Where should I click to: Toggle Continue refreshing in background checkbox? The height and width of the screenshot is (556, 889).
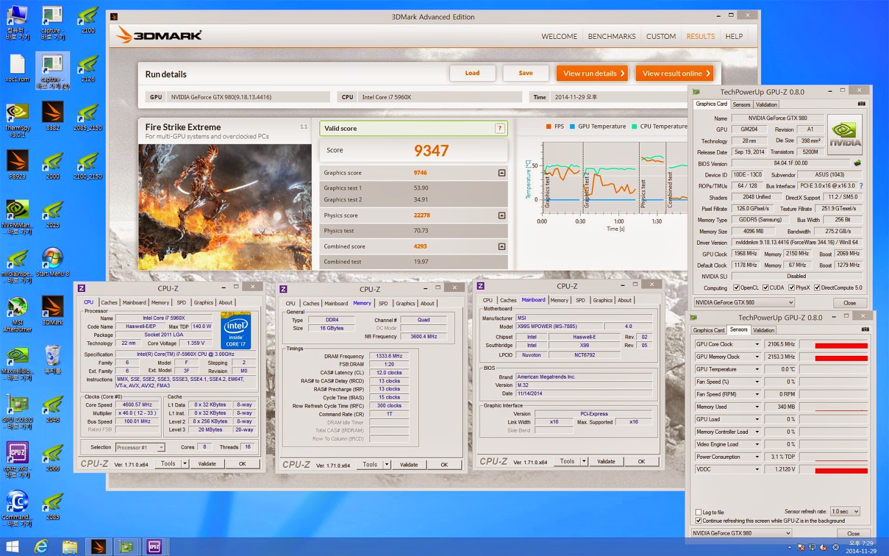(x=698, y=521)
